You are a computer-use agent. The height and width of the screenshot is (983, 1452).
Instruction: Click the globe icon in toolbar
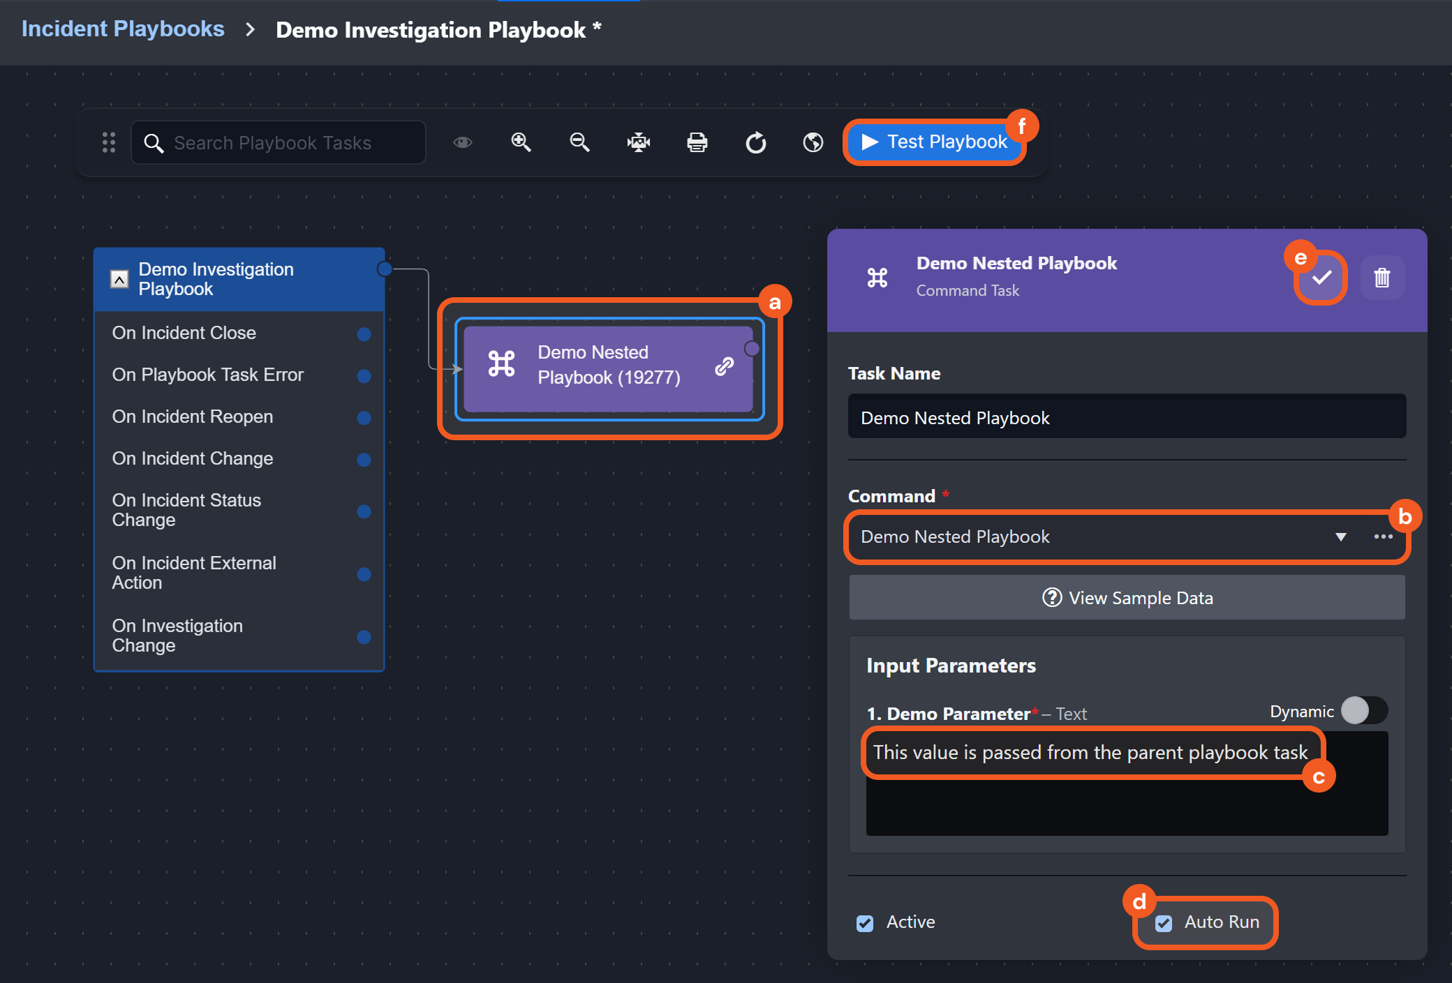tap(813, 142)
